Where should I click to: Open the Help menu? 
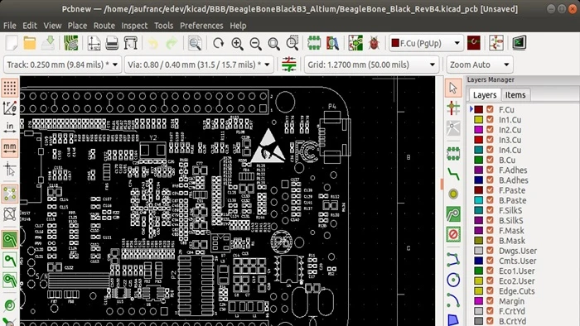238,26
